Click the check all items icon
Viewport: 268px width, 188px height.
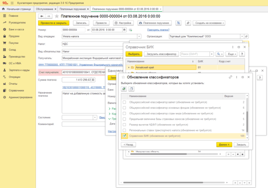(123, 89)
